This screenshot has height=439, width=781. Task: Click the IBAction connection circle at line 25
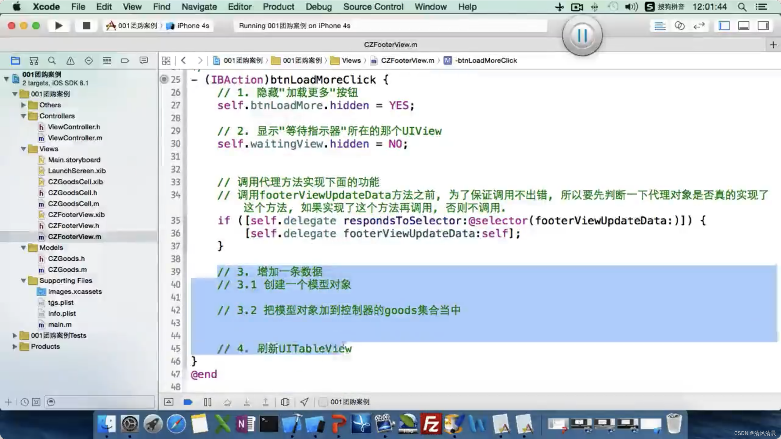click(x=164, y=79)
